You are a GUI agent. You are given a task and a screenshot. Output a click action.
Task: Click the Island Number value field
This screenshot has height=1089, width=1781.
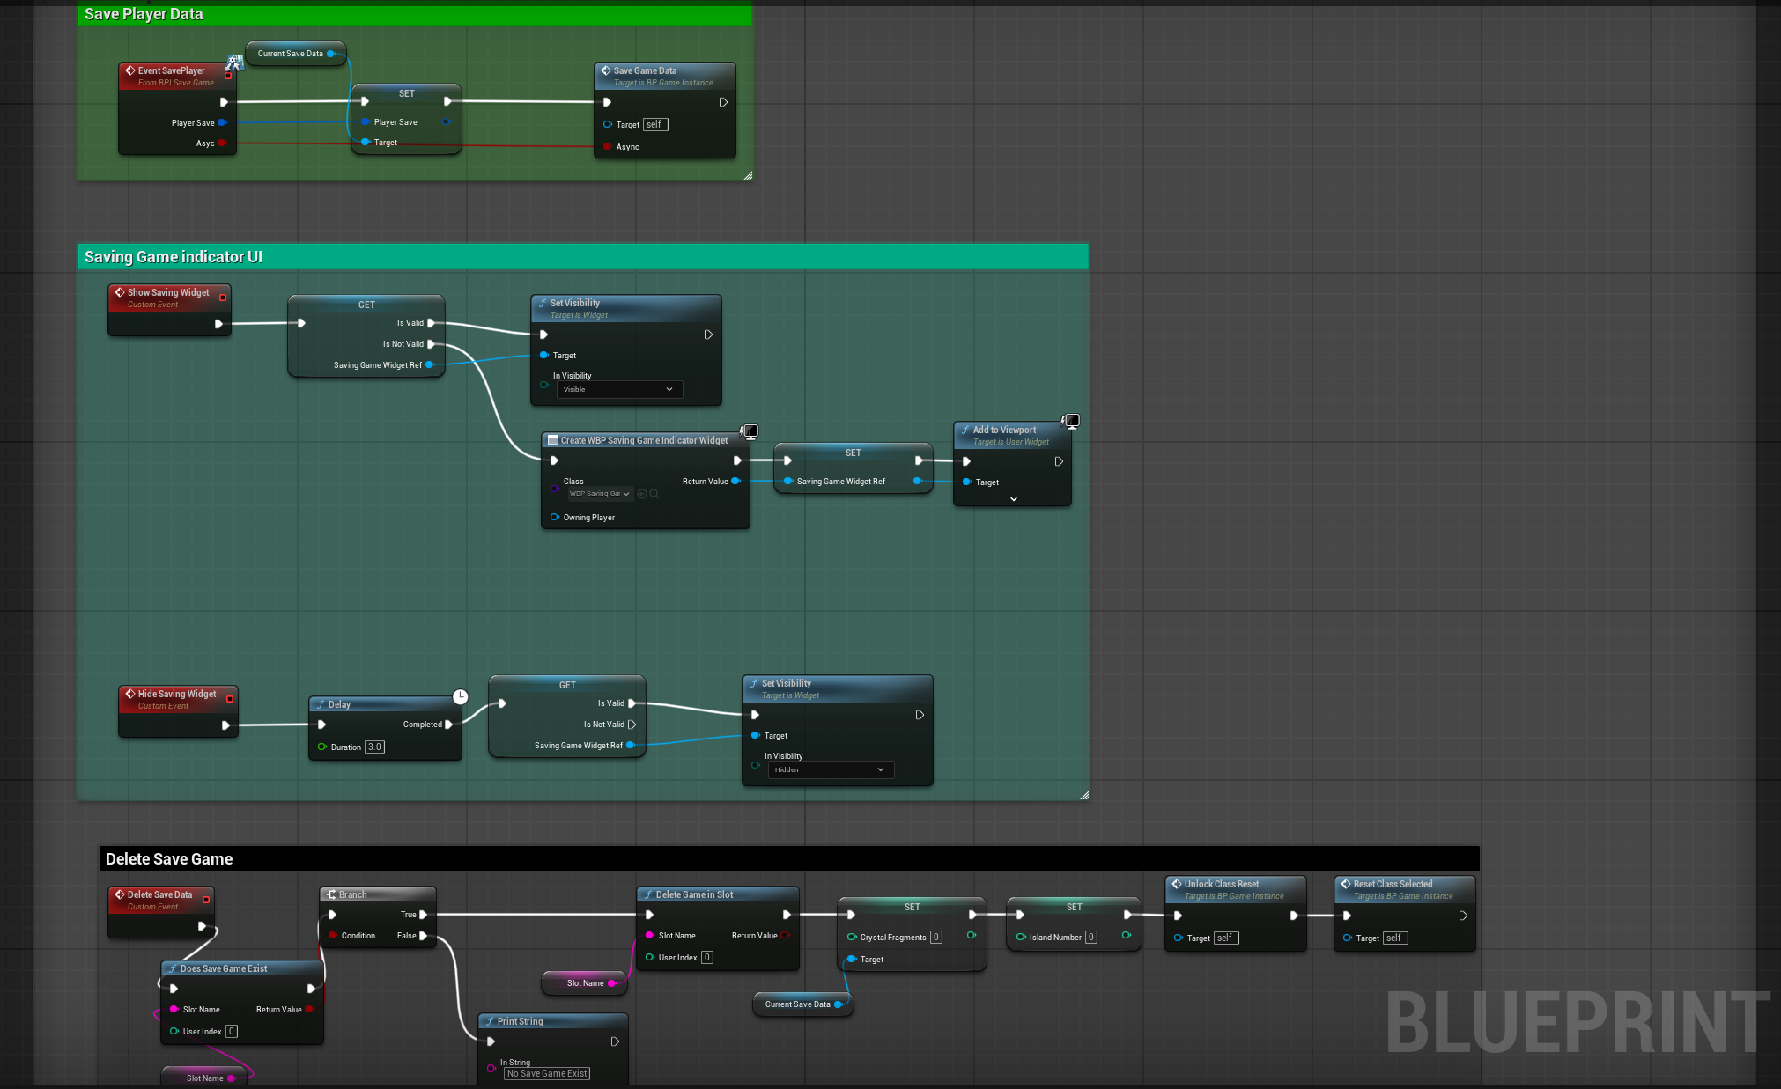tap(1091, 938)
